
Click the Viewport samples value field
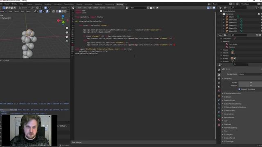tap(250, 85)
